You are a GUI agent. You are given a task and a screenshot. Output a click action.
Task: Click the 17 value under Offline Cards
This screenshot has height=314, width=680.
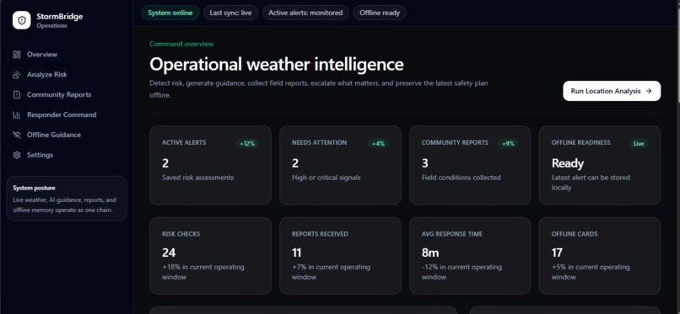pyautogui.click(x=557, y=253)
